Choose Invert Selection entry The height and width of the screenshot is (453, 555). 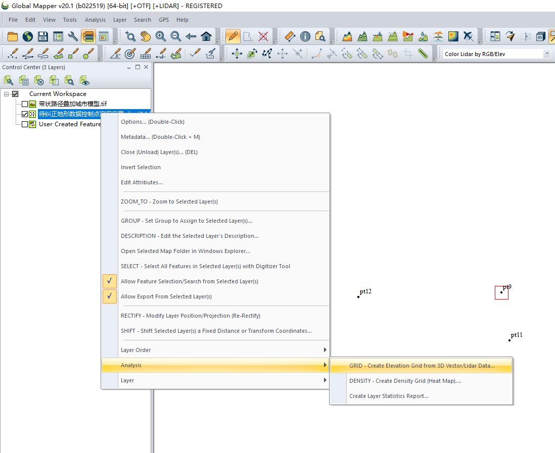215,167
